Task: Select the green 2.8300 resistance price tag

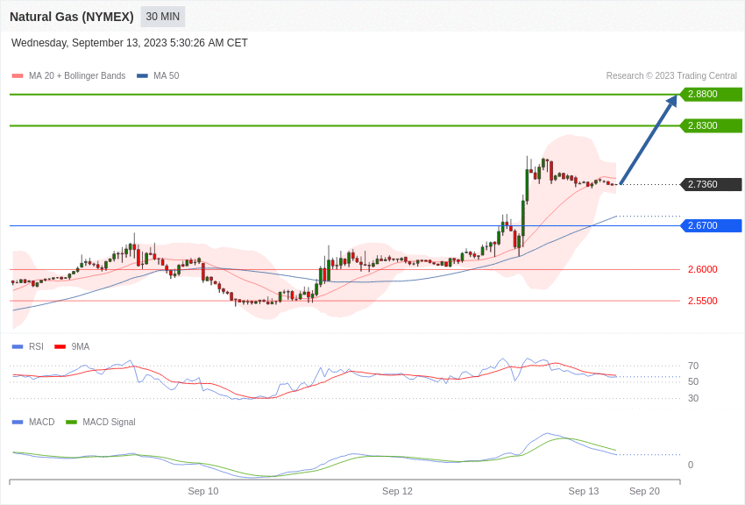Action: tap(712, 125)
